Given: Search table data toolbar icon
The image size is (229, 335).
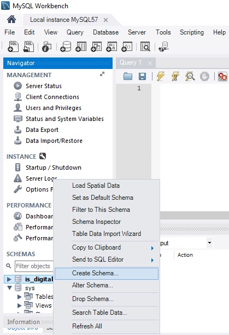Looking at the screenshot, I should tap(145, 47).
